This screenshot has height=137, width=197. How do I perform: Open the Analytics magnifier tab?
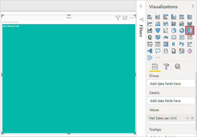coord(178,67)
